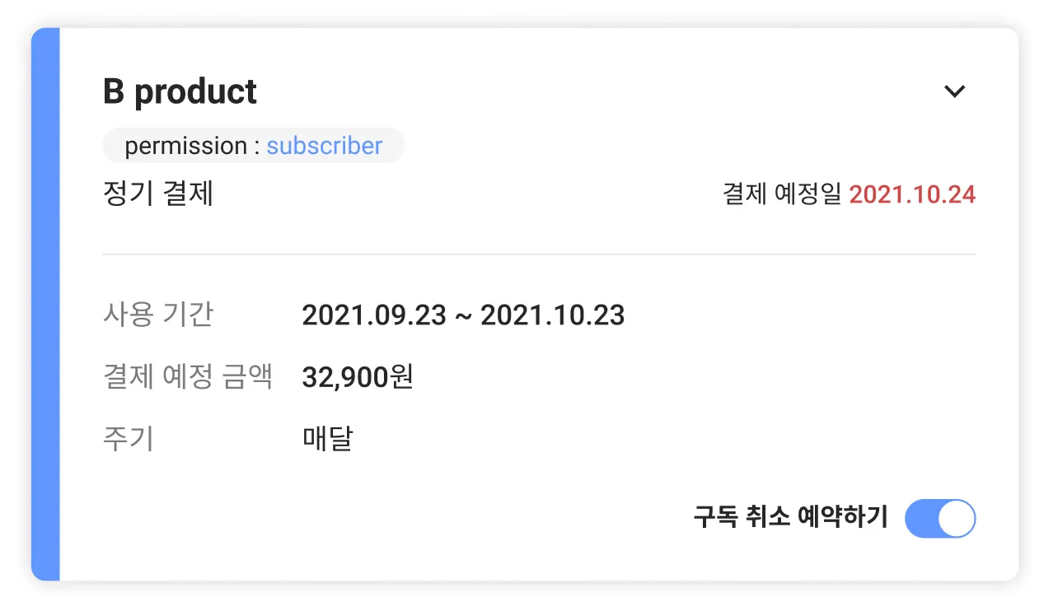This screenshot has height=611, width=1058.
Task: Click the B product title
Action: pyautogui.click(x=180, y=91)
